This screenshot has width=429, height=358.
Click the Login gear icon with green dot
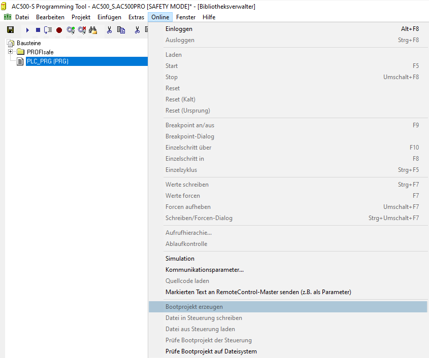point(71,30)
